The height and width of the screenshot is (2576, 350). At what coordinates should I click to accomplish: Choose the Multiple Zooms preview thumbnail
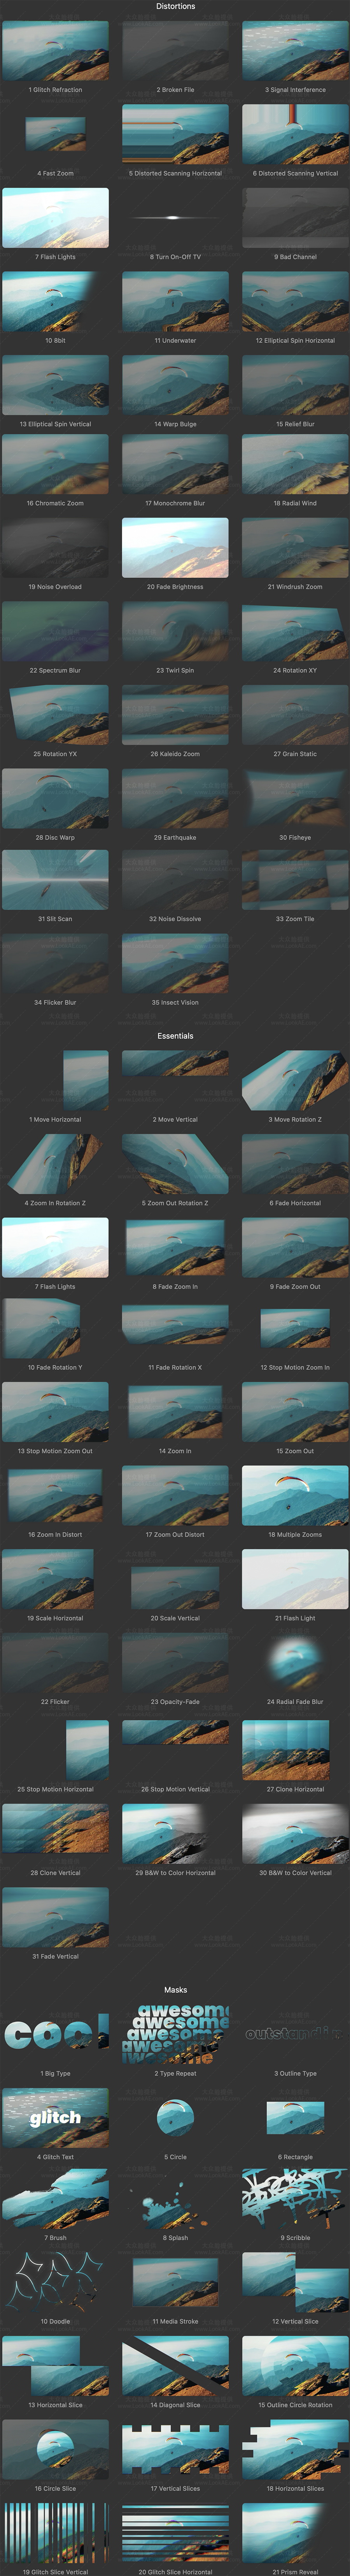coord(295,1496)
